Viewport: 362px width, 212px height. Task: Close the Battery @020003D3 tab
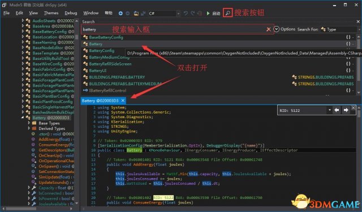[123, 101]
